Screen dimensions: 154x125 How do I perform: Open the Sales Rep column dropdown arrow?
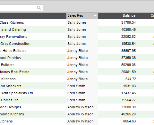click(x=95, y=16)
